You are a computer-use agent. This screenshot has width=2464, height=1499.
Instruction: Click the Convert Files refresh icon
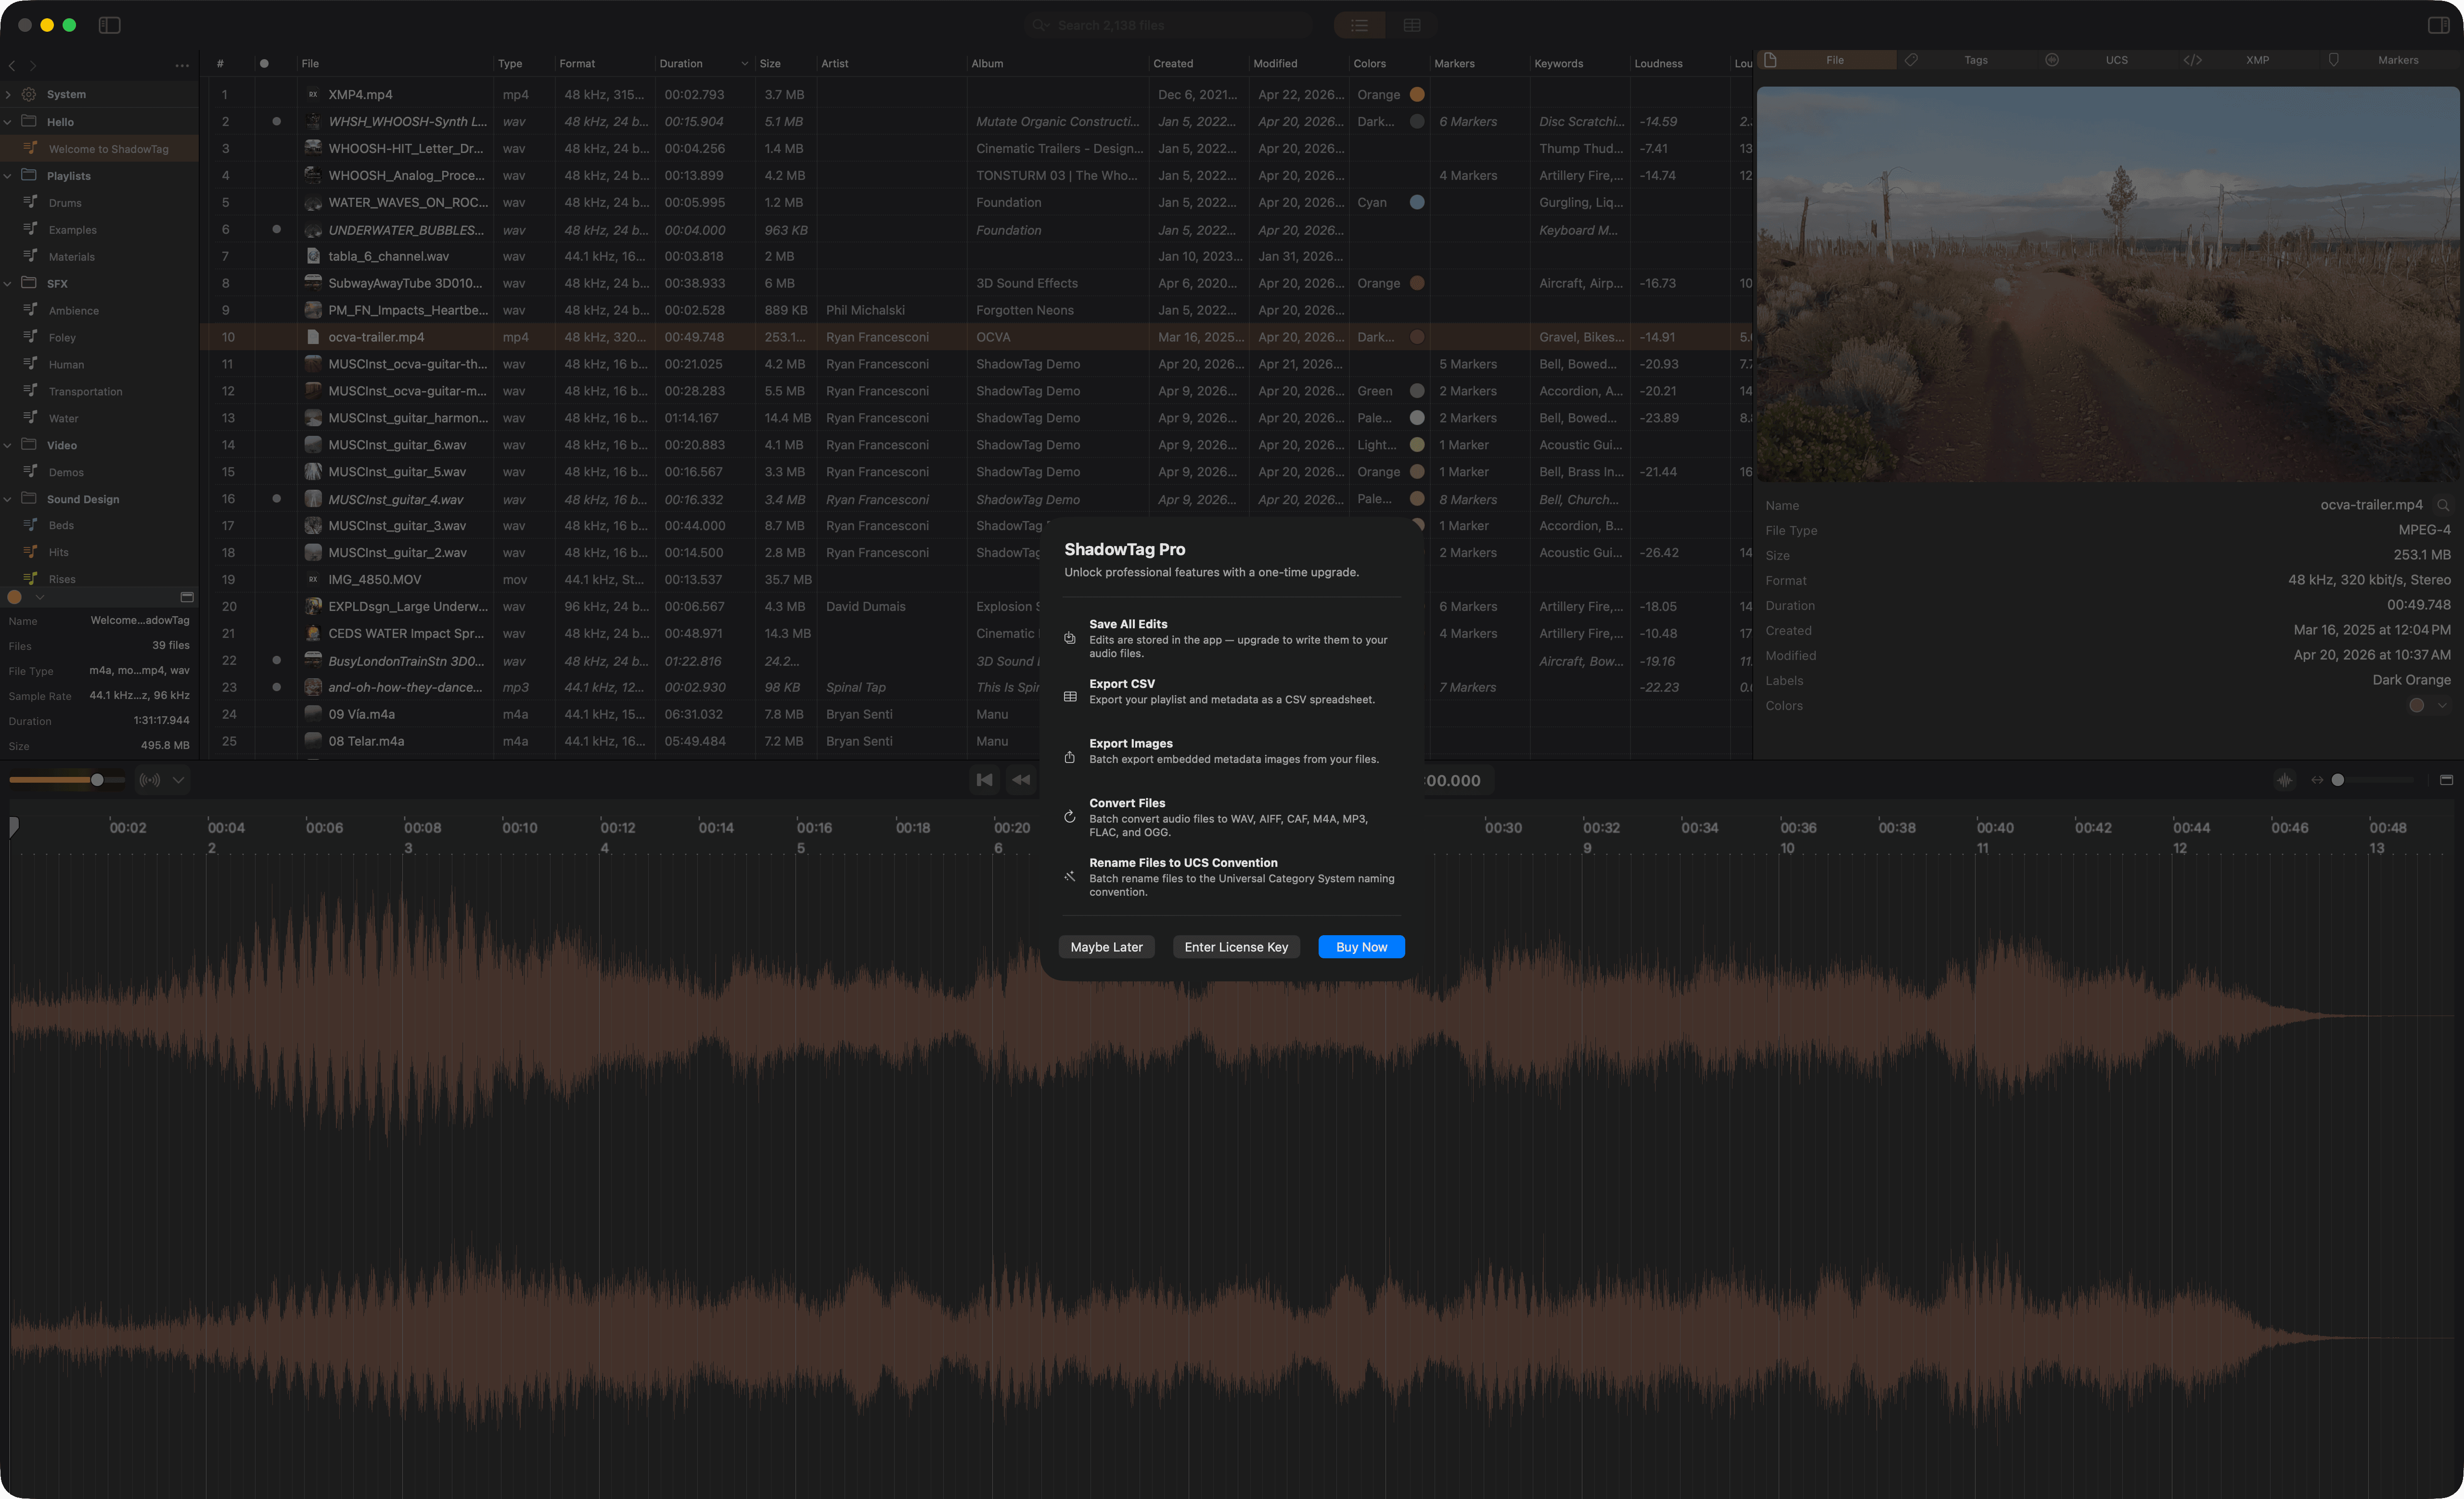coord(1069,816)
